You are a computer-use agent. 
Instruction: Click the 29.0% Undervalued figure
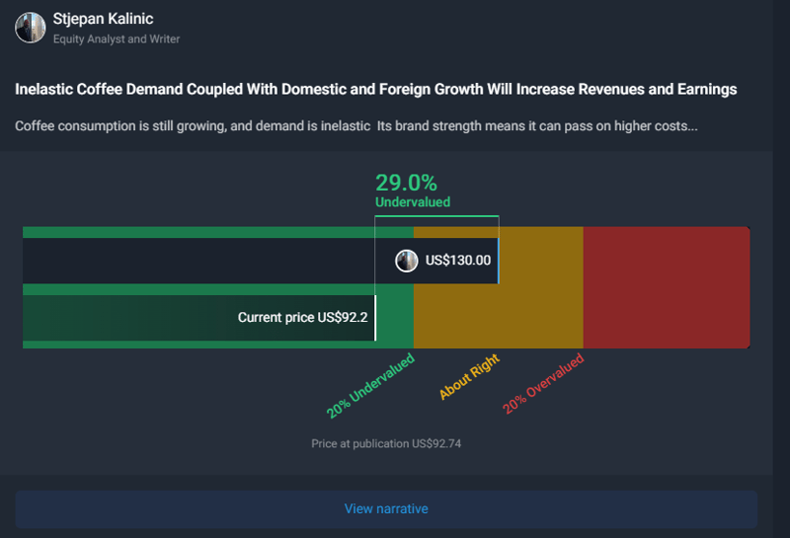(x=413, y=190)
